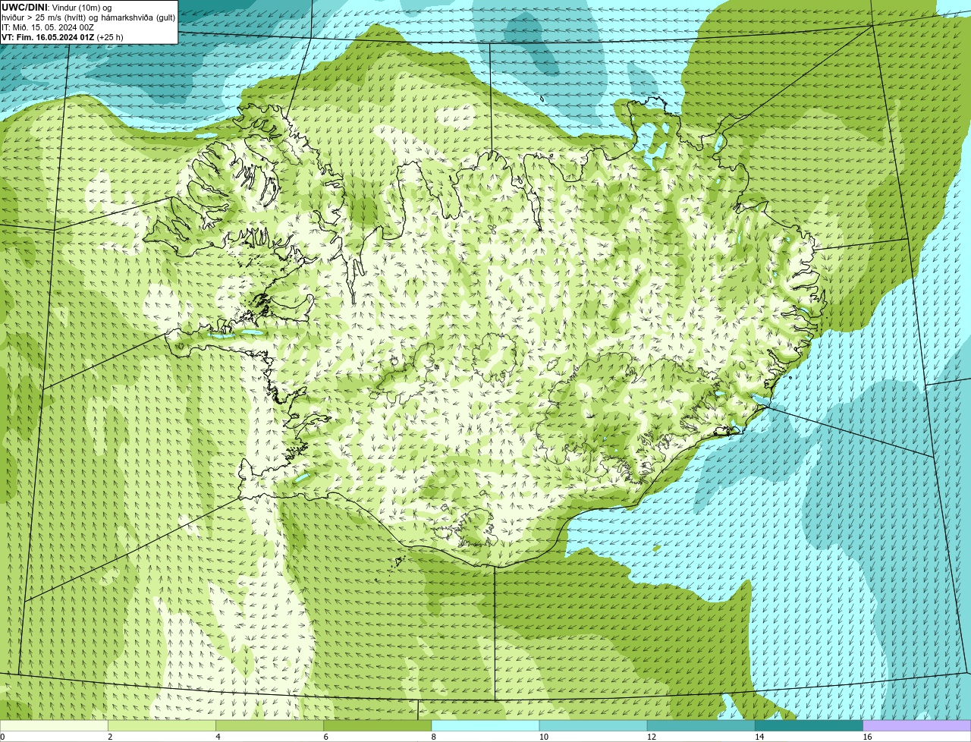Click the legend label '4'
This screenshot has height=742, width=971.
tap(218, 737)
